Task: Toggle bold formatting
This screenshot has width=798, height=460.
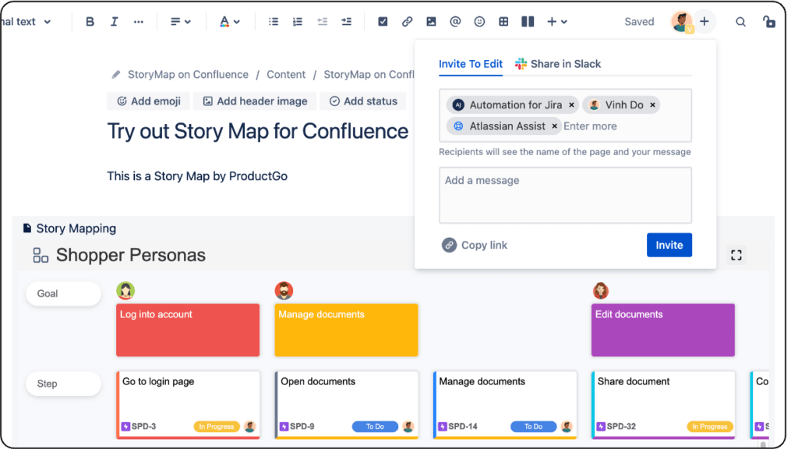Action: pos(90,21)
